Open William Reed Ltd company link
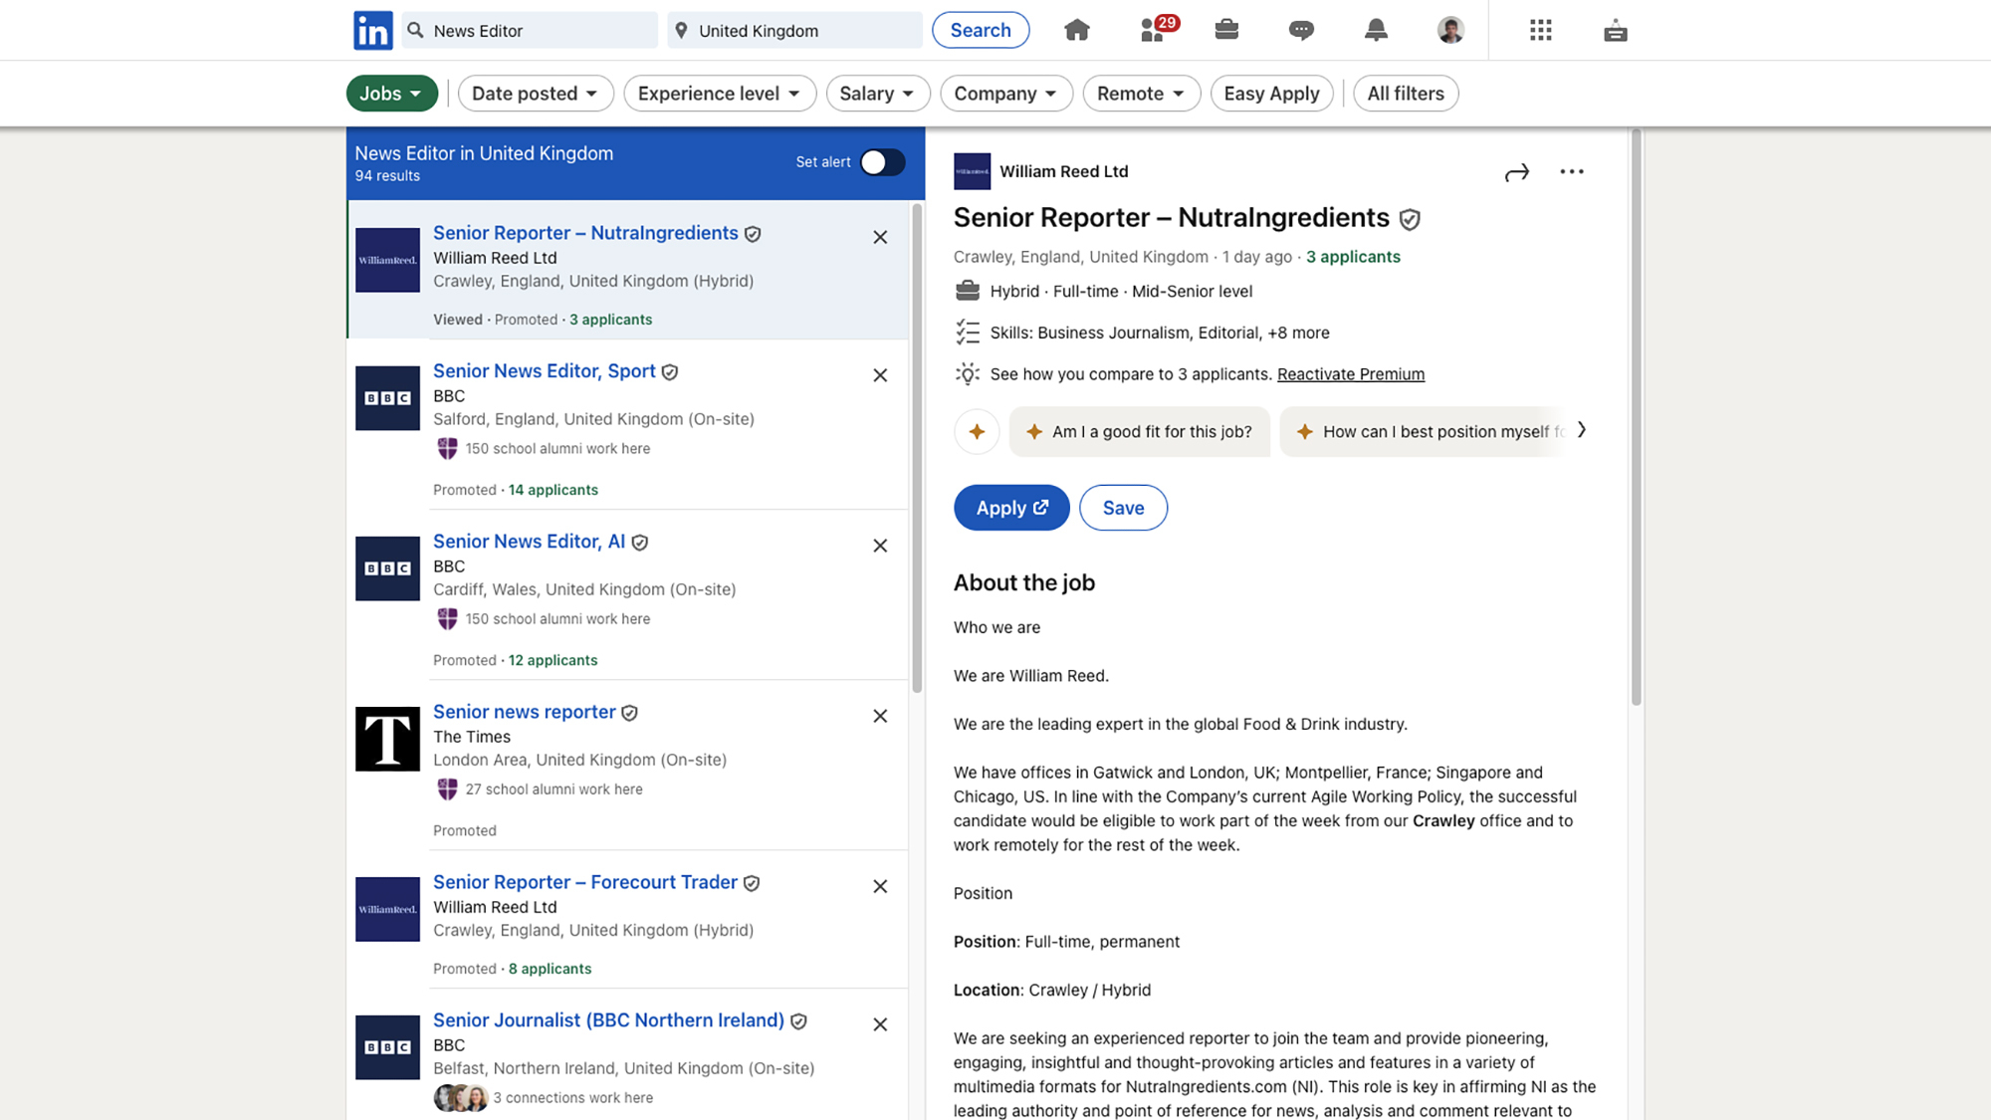This screenshot has width=1991, height=1120. click(1063, 171)
